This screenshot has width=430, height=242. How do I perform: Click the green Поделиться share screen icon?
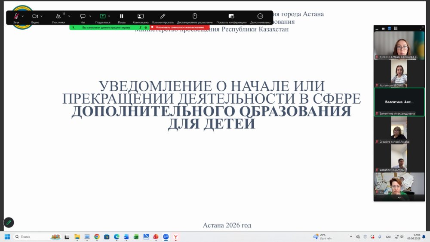click(103, 16)
